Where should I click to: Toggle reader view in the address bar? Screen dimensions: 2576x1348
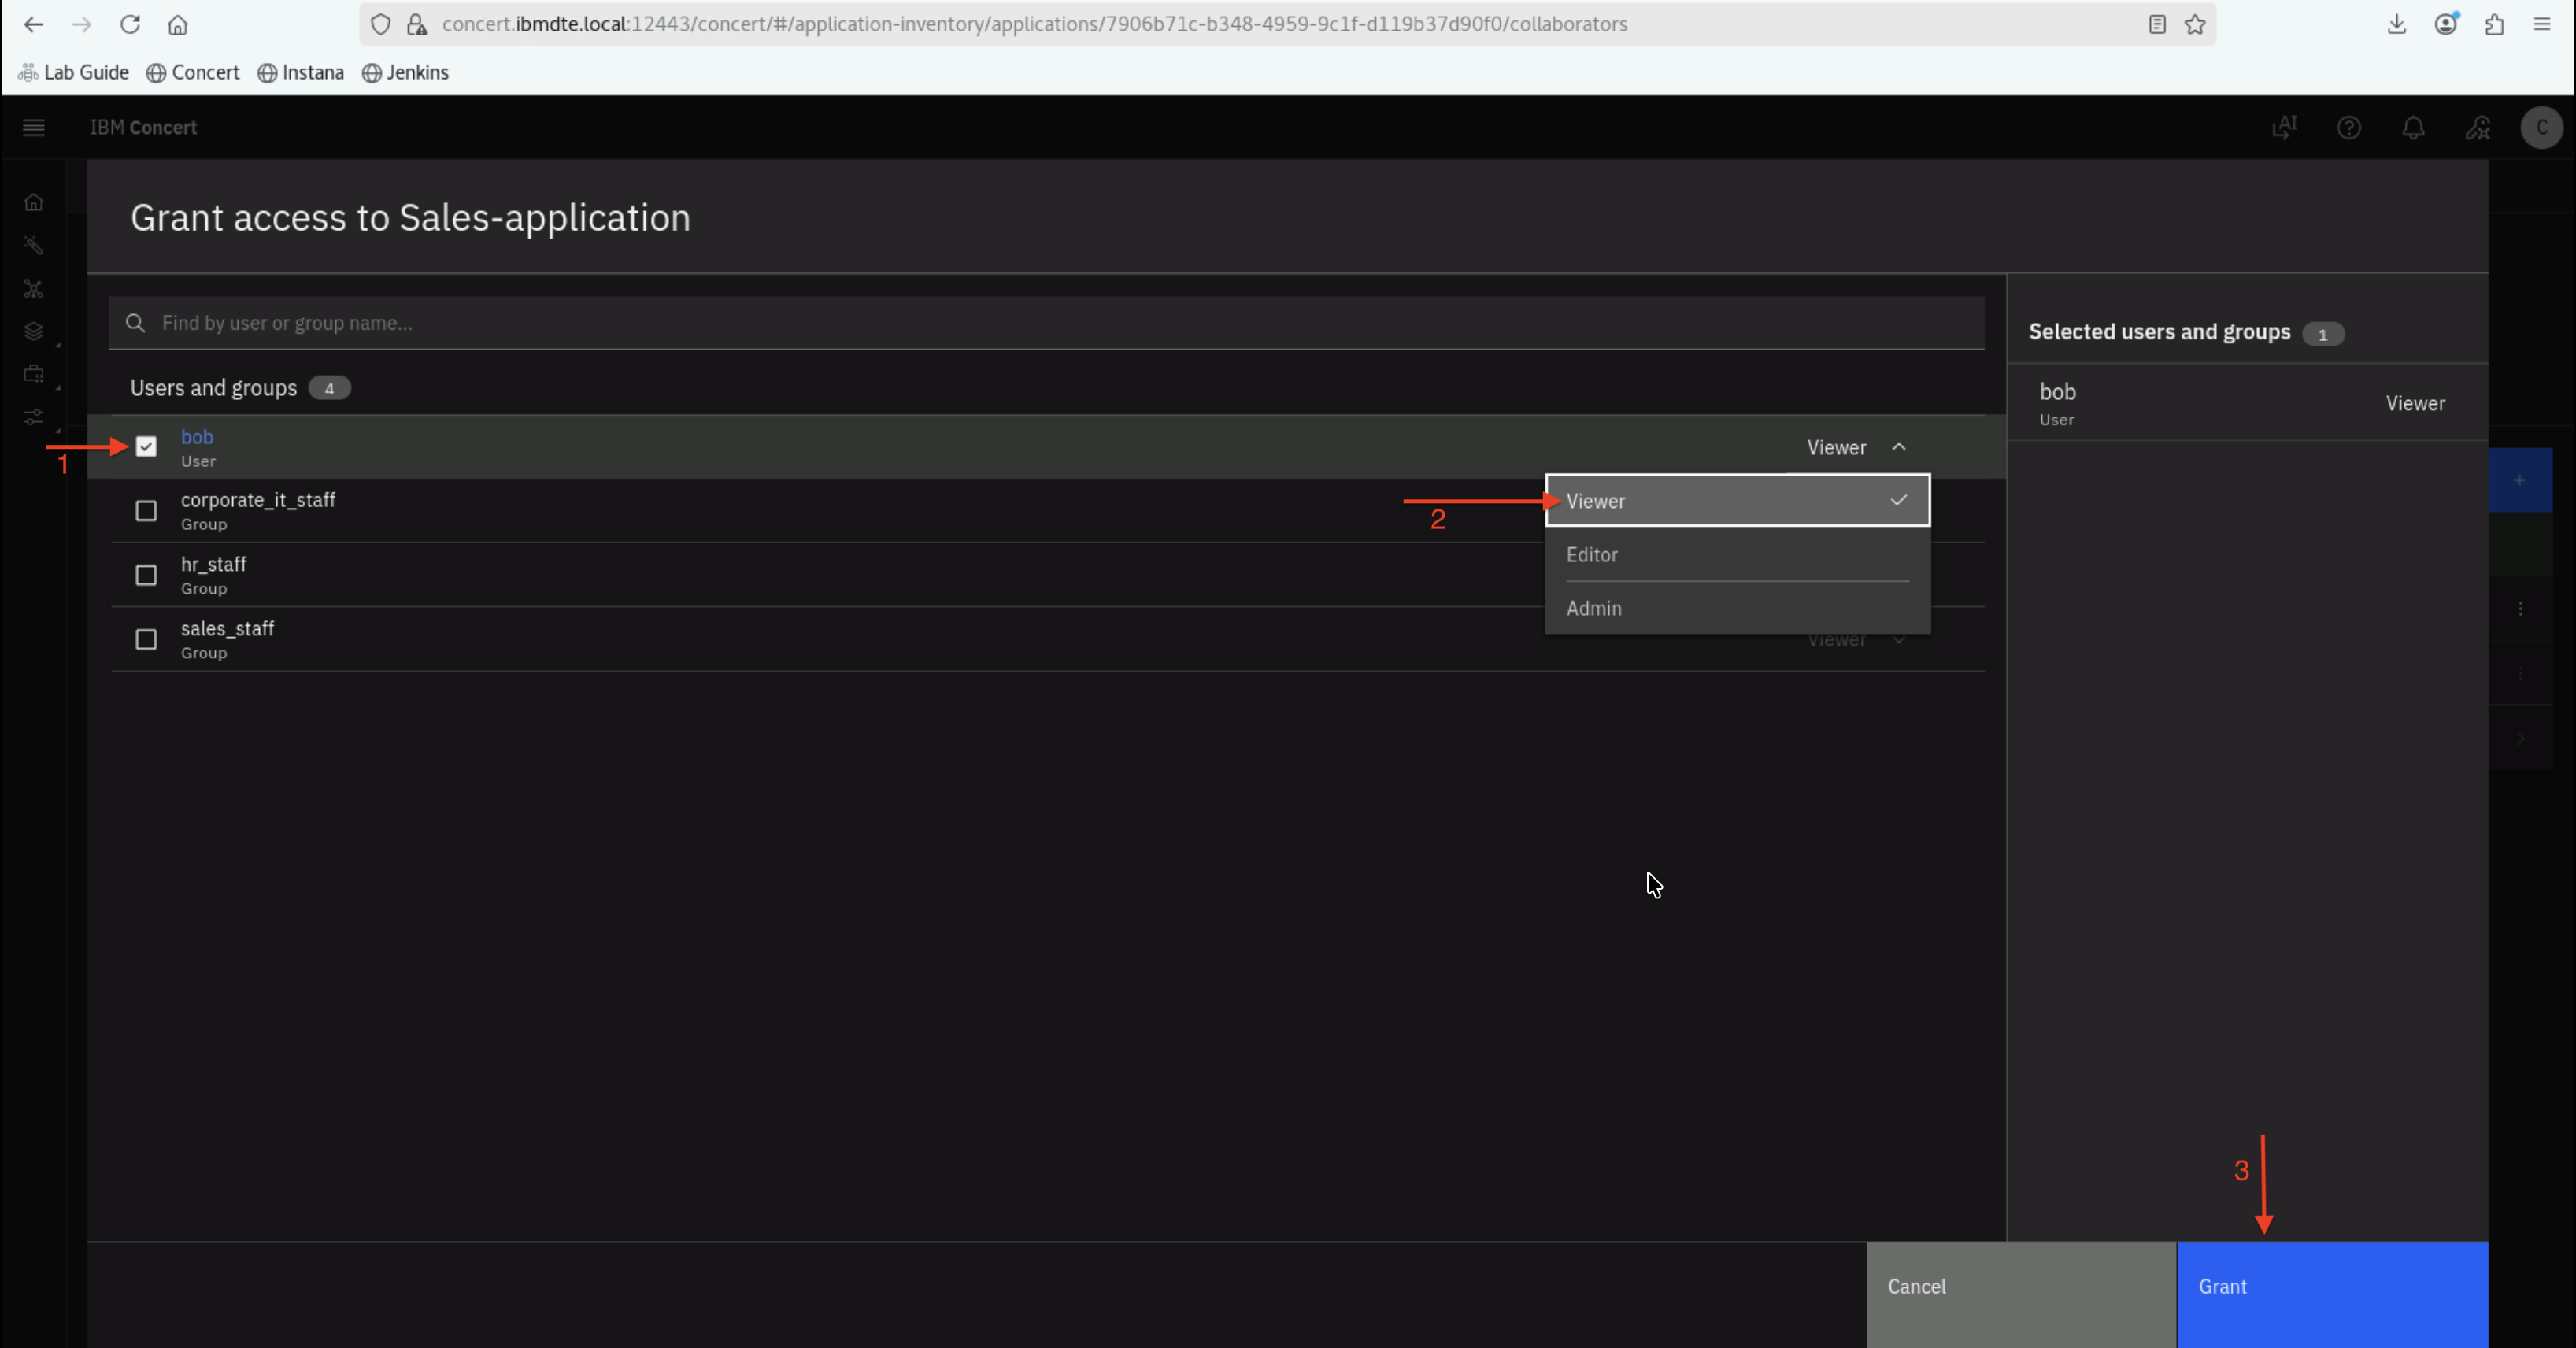click(x=2157, y=24)
